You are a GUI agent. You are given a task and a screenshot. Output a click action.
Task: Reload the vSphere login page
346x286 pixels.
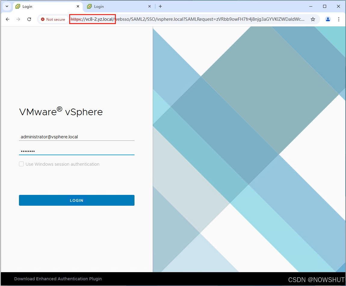point(29,19)
